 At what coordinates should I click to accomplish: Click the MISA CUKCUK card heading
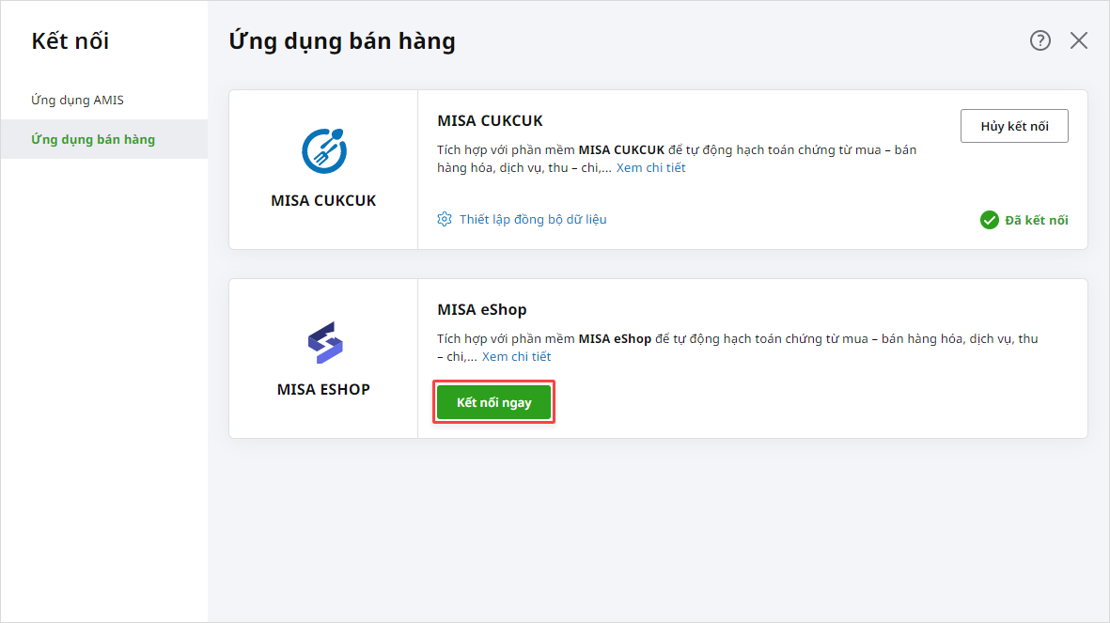pos(490,121)
